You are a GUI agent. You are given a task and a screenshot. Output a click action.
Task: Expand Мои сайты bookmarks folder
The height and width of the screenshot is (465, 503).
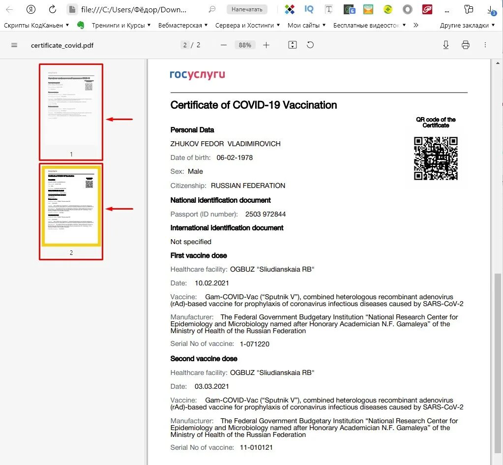(x=306, y=26)
